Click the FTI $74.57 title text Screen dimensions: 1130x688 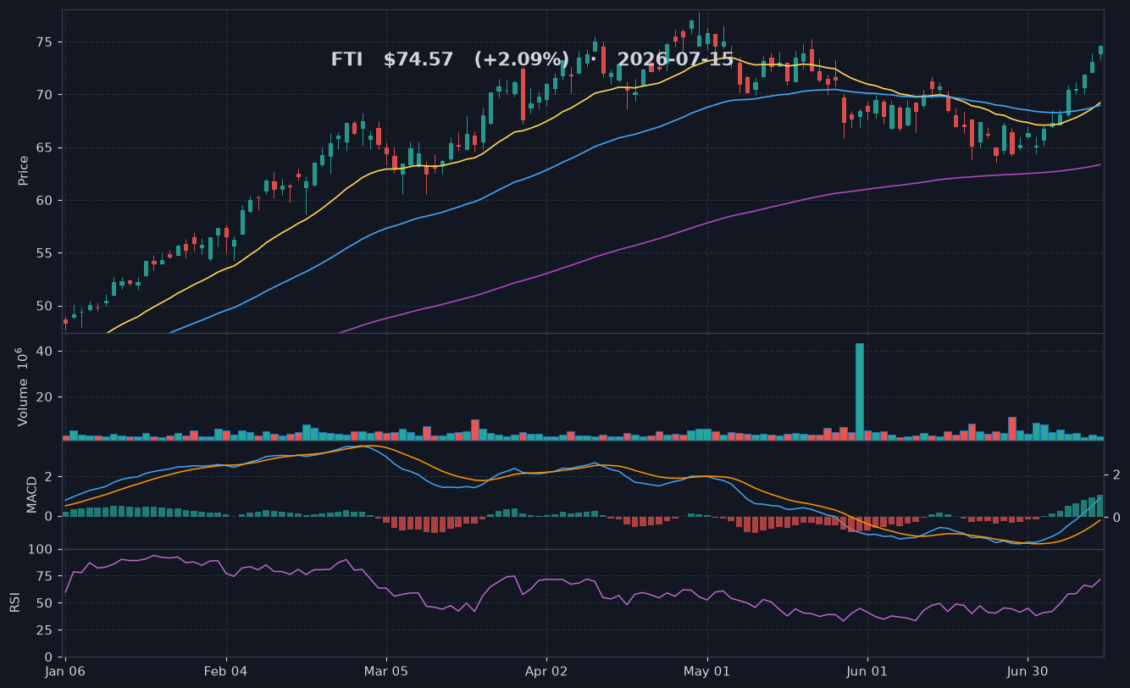tap(391, 60)
